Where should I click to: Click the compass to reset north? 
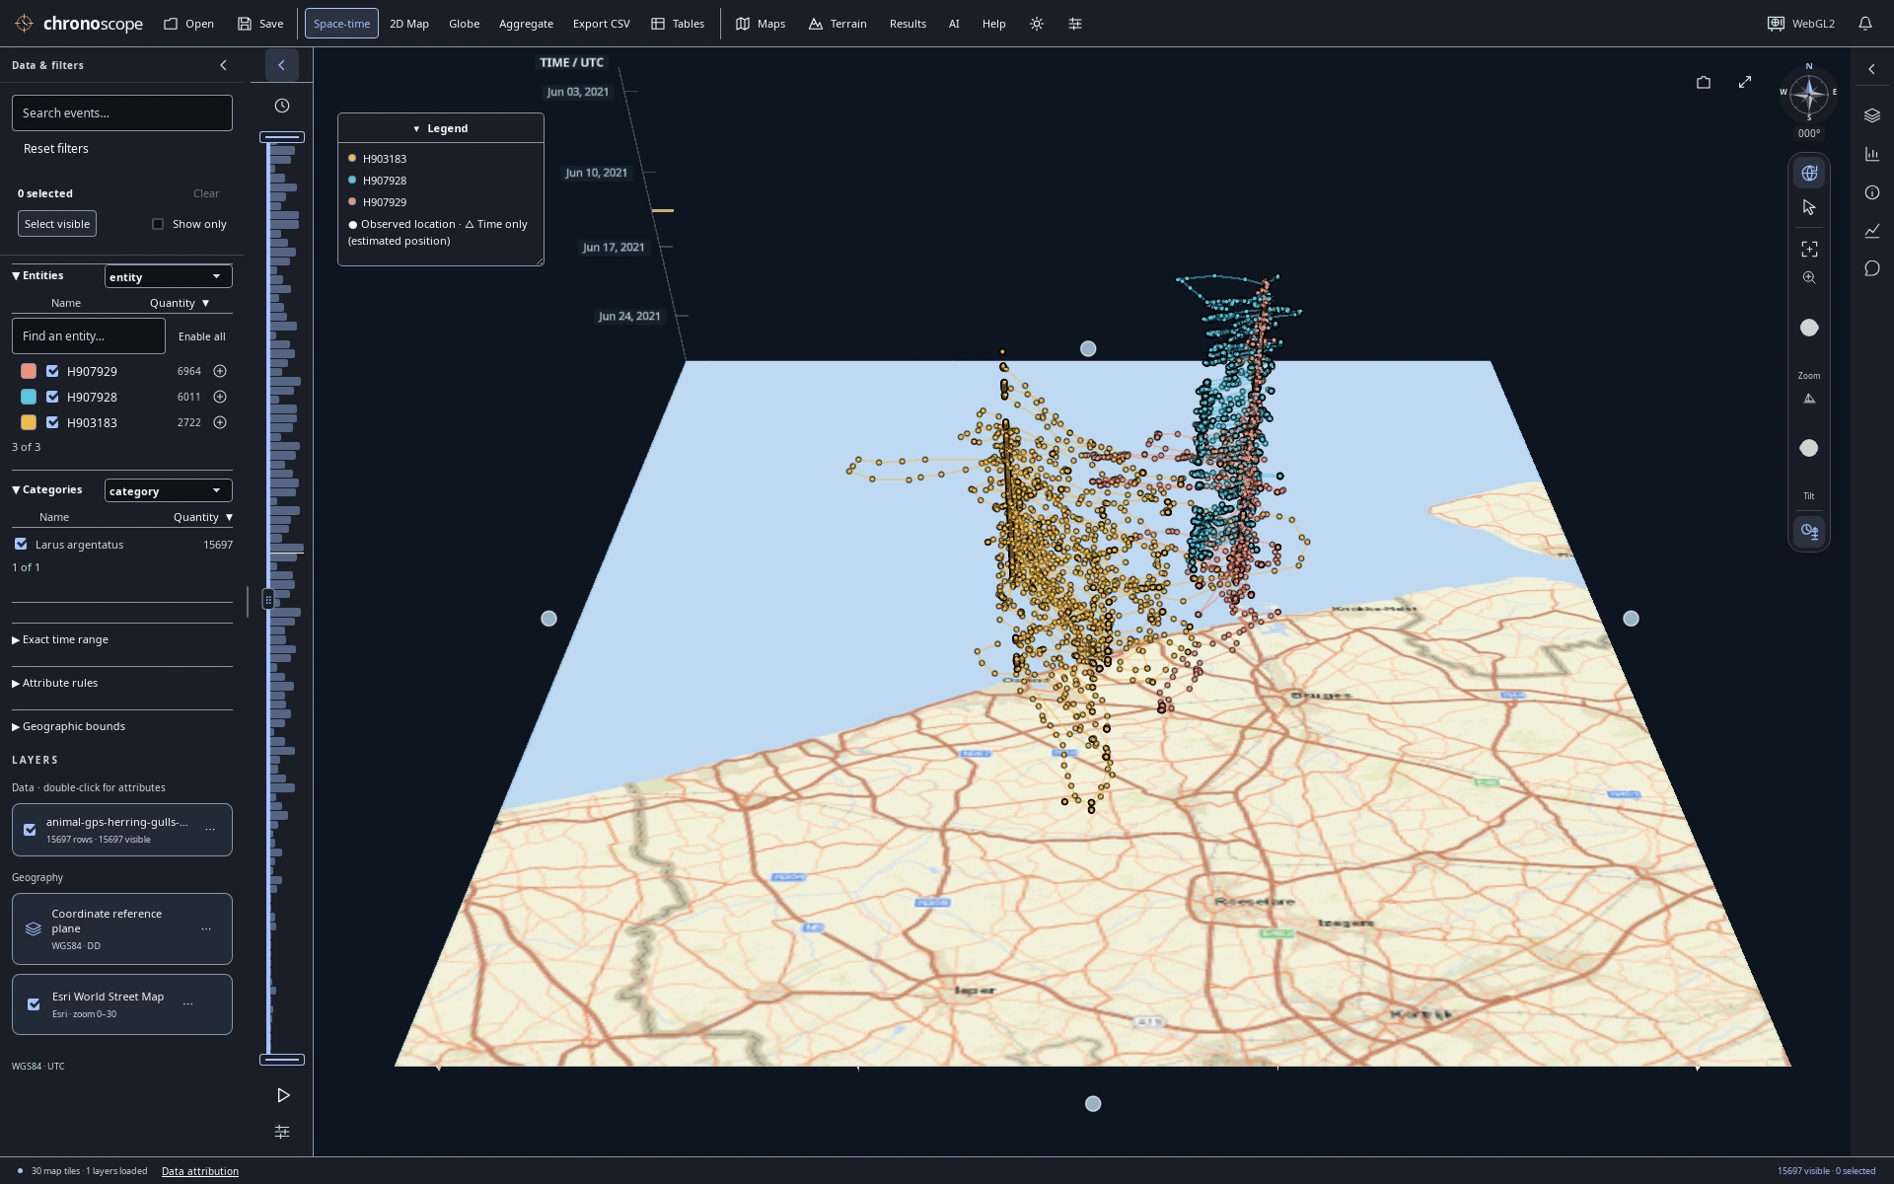pos(1809,95)
